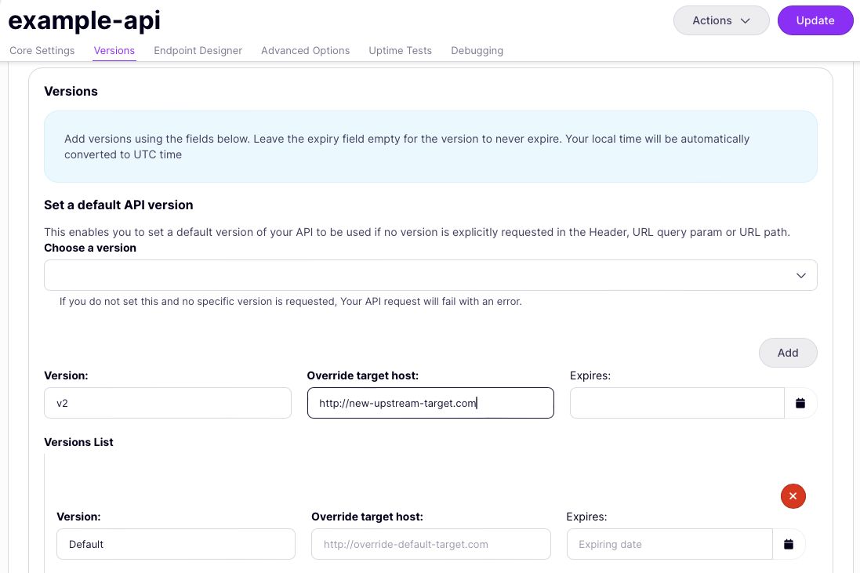
Task: Switch to the Endpoint Designer tab
Action: click(197, 50)
